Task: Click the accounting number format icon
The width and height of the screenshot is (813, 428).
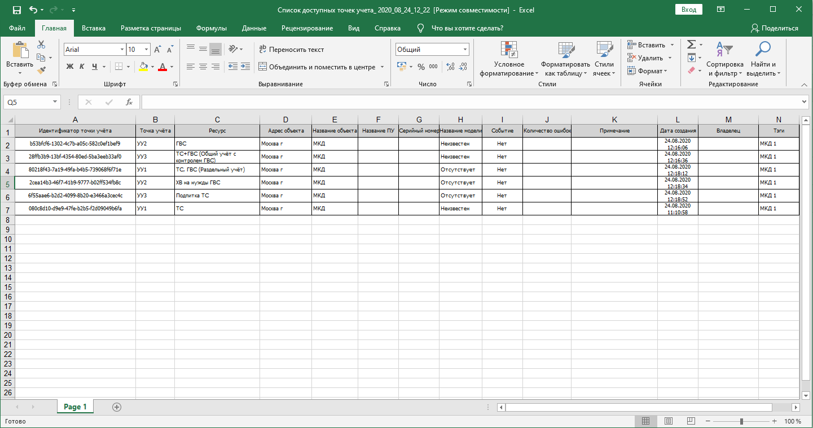Action: coord(402,67)
